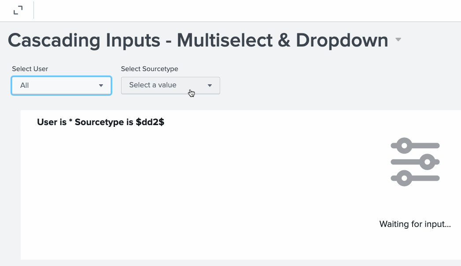
Task: Click the vertical divider beside expand icon
Action: click(33, 11)
